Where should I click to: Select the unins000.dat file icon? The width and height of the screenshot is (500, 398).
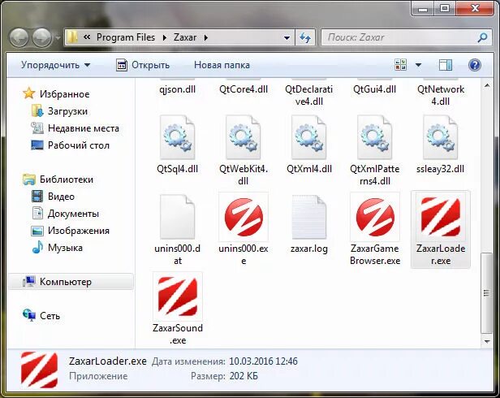pos(177,217)
